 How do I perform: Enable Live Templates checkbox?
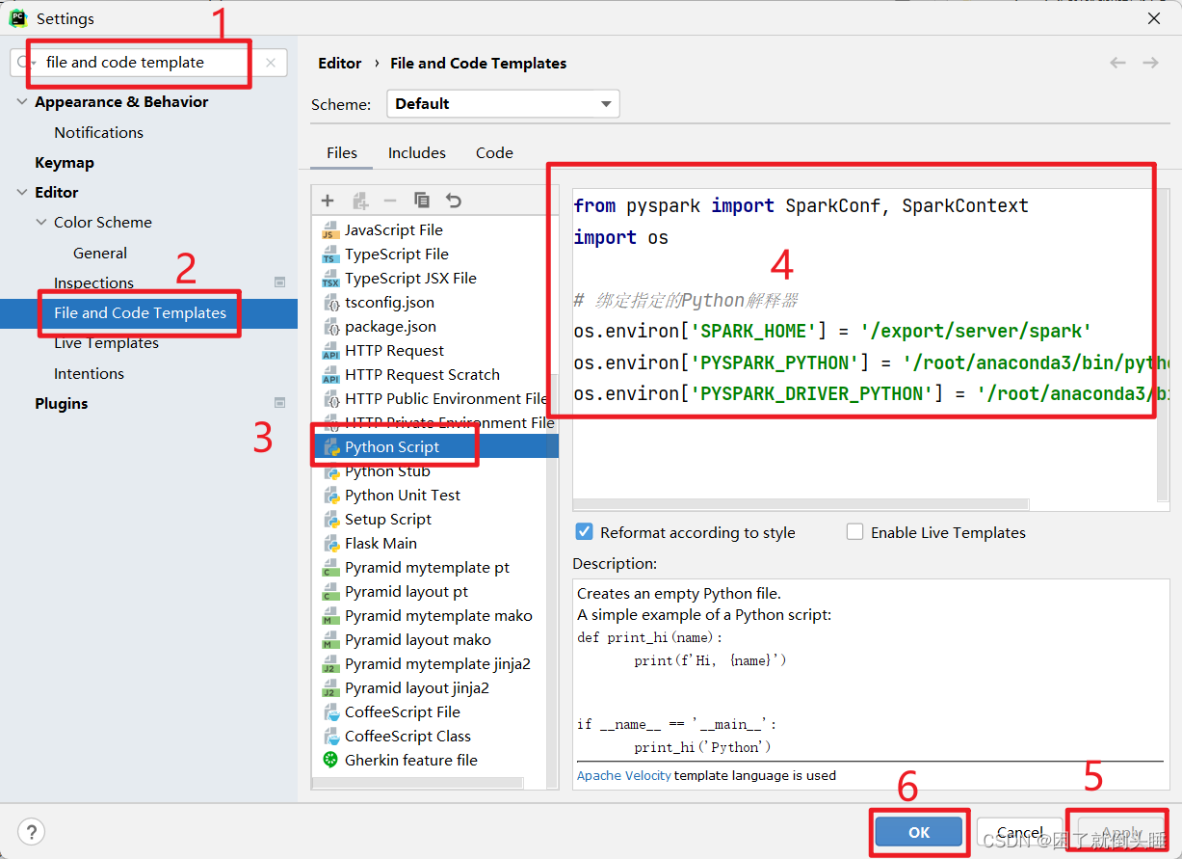click(x=854, y=531)
